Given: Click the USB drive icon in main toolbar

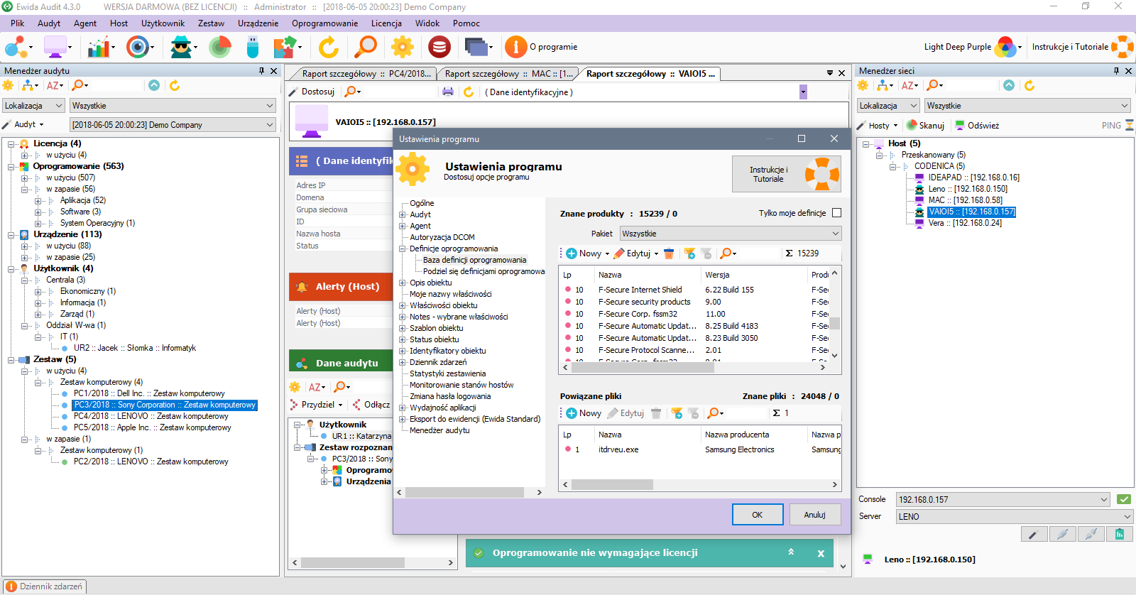Looking at the screenshot, I should [x=253, y=47].
